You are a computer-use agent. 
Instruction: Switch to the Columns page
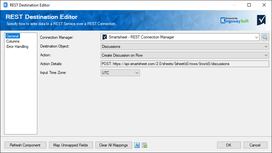(x=13, y=41)
